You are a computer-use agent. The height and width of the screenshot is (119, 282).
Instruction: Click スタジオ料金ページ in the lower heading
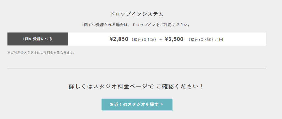(120, 87)
